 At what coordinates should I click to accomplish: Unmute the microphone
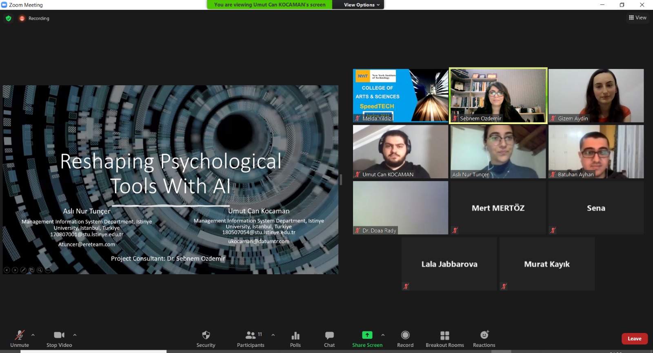[x=20, y=339]
